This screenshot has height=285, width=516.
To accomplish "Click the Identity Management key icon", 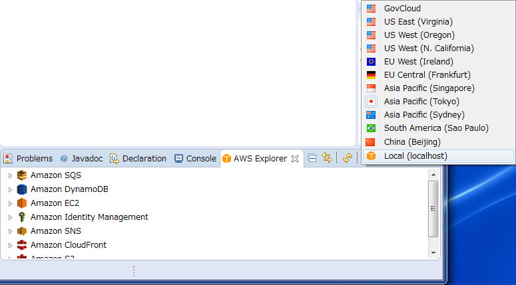I will click(22, 217).
